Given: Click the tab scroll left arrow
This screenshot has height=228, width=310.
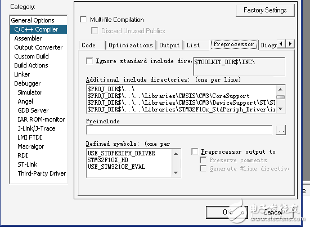Looking at the screenshot, I should 281,43.
